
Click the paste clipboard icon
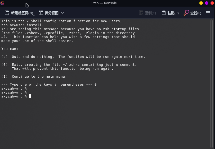(164, 13)
